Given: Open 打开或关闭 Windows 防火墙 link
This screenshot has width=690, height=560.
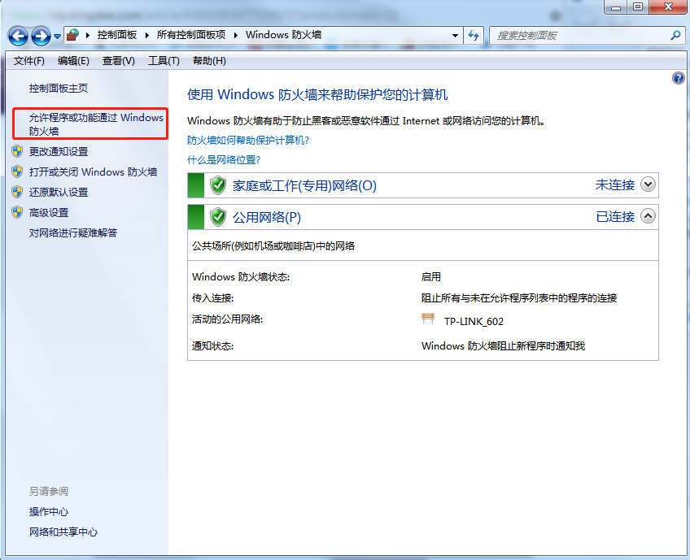Looking at the screenshot, I should [x=94, y=171].
